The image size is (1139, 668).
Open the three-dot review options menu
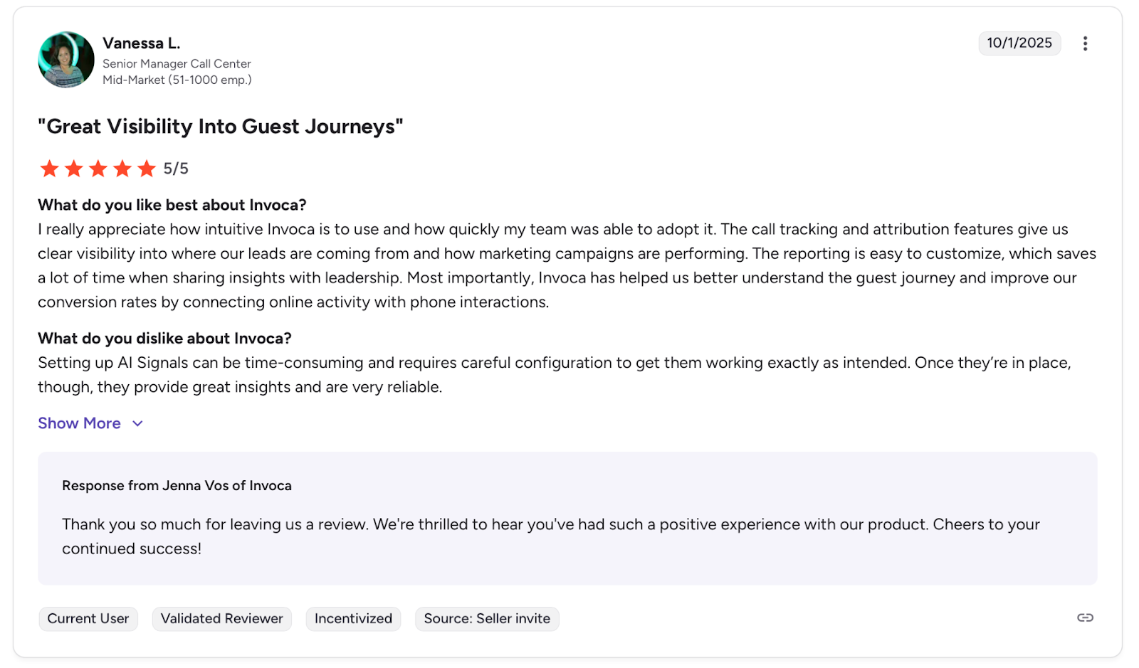coord(1085,43)
